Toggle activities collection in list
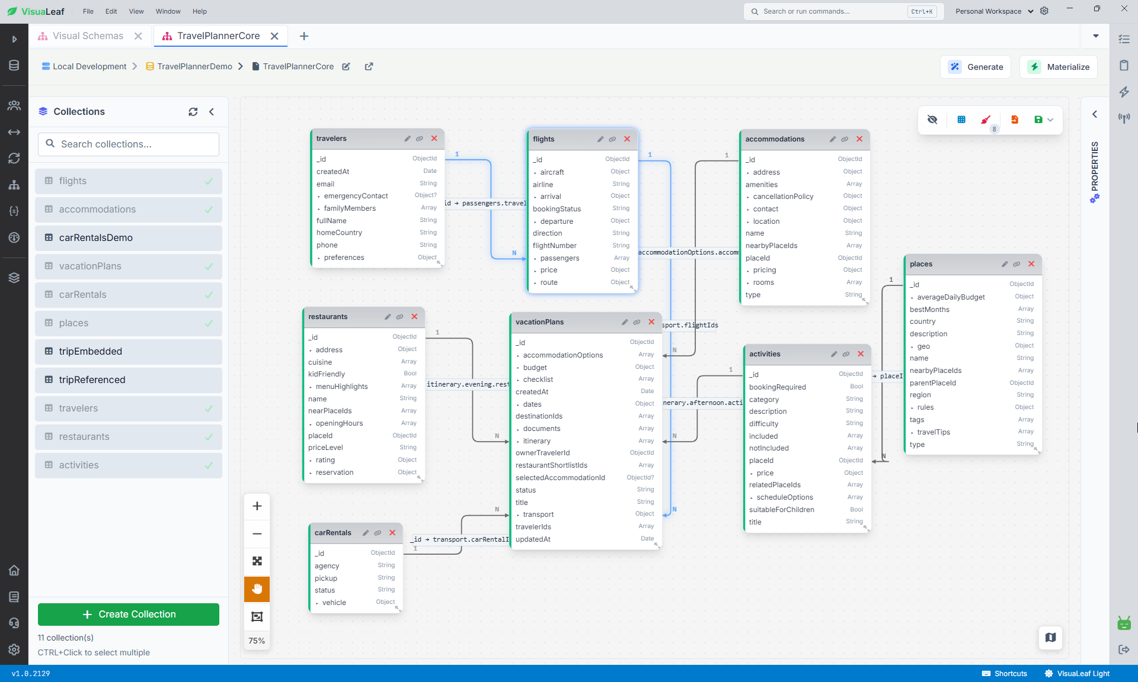 click(129, 465)
